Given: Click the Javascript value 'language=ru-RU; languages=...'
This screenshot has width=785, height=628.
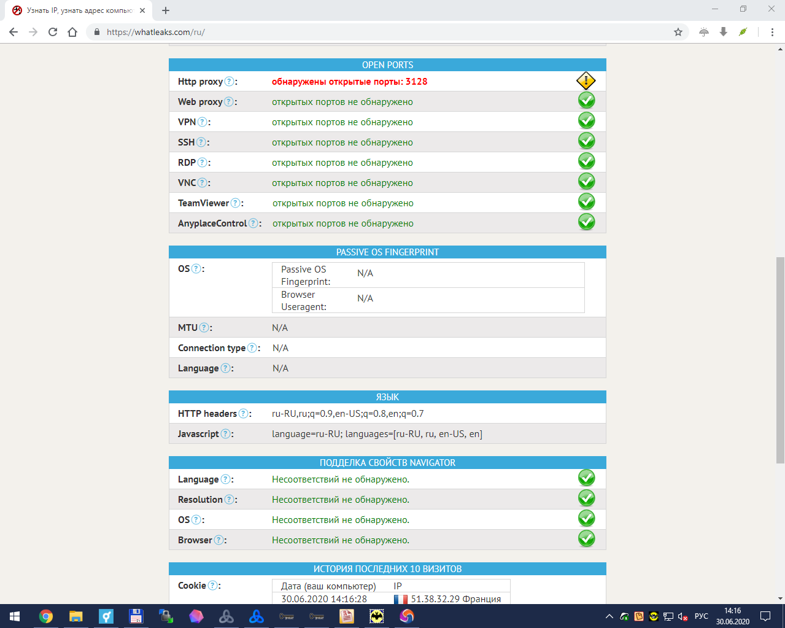Looking at the screenshot, I should pyautogui.click(x=377, y=434).
